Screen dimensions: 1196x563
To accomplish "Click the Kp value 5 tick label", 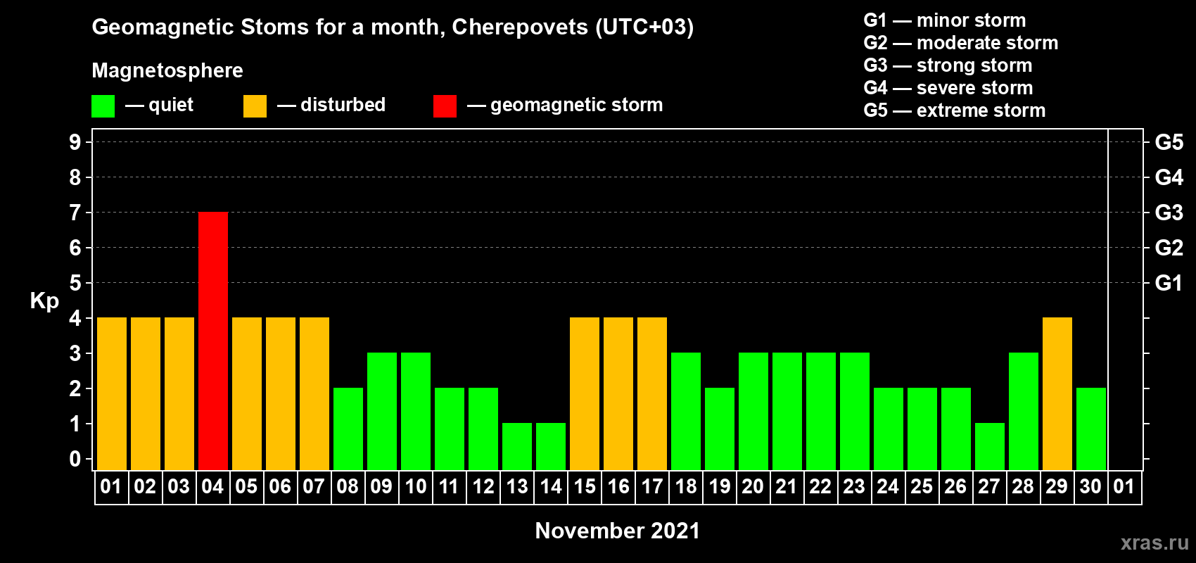I will (x=75, y=283).
